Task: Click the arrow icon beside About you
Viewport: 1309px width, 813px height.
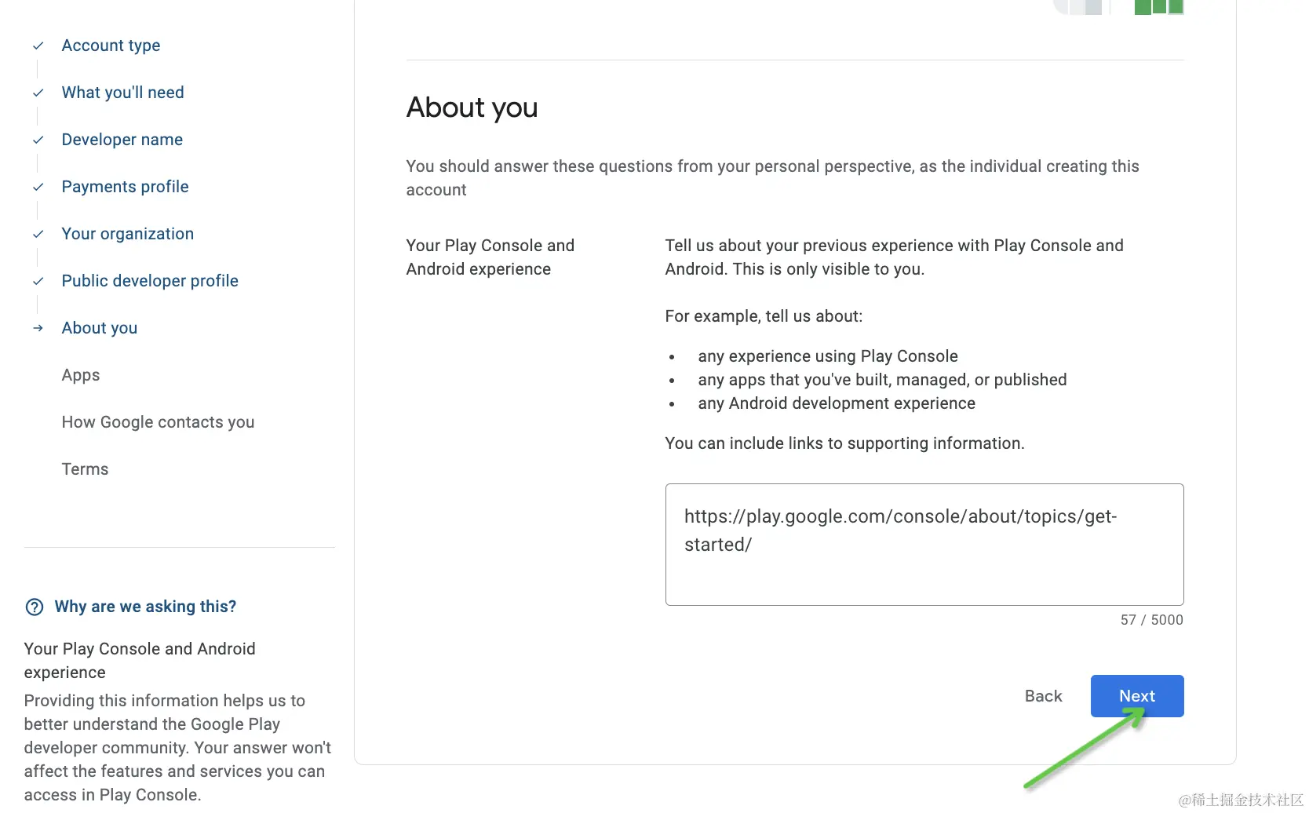Action: pos(38,328)
